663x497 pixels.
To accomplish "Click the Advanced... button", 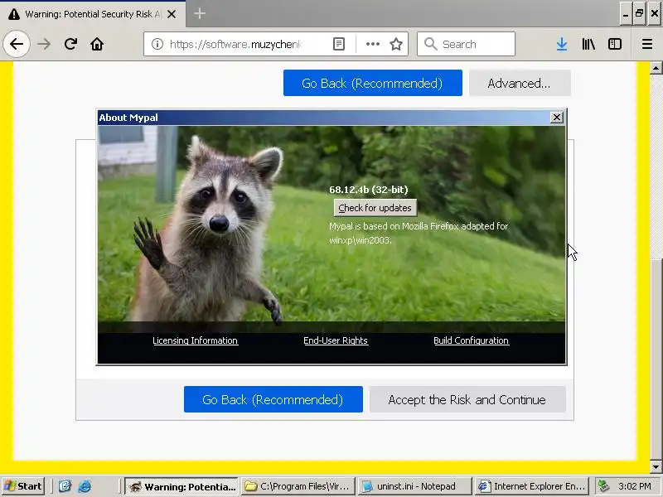I will click(x=520, y=84).
